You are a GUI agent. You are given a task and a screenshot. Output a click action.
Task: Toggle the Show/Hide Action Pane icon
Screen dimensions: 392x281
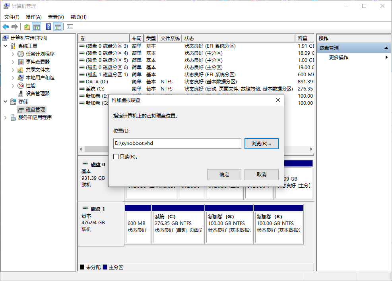click(x=58, y=27)
